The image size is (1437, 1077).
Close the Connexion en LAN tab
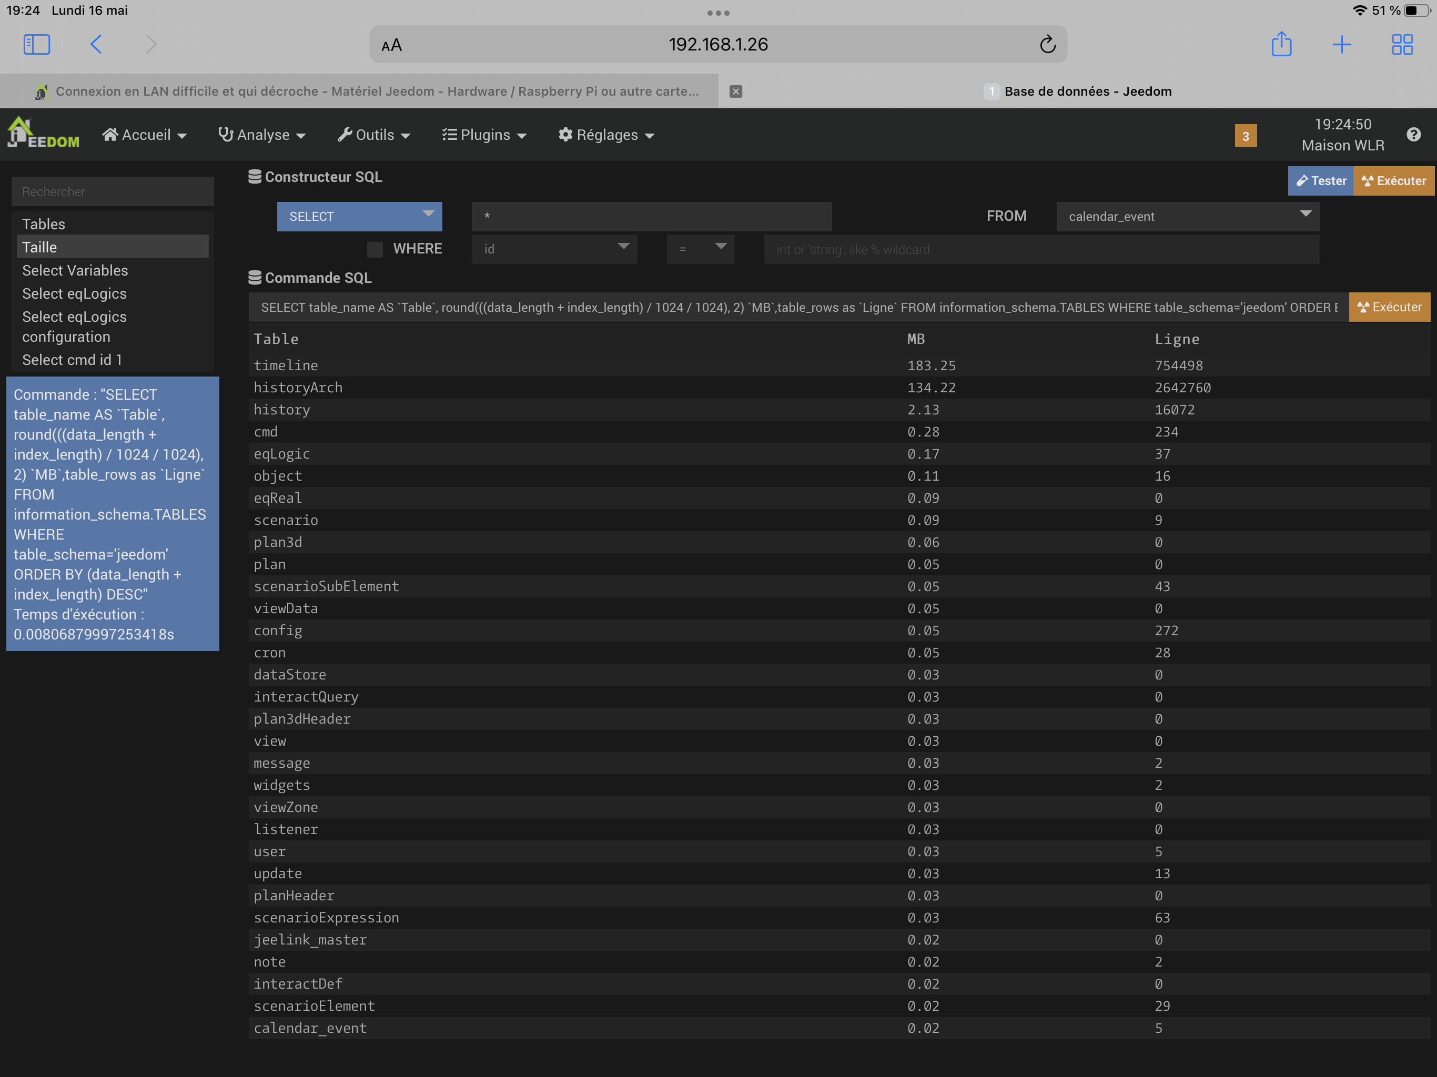(735, 92)
